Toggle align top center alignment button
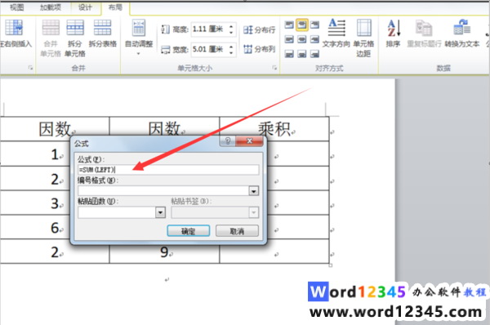This screenshot has height=325, width=490. (x=302, y=24)
